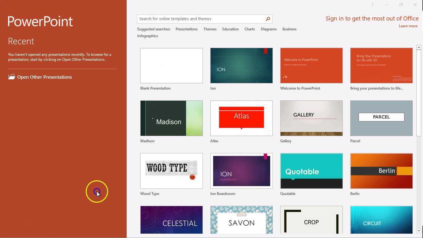
Task: Click the Atlas caption label
Action: point(214,141)
